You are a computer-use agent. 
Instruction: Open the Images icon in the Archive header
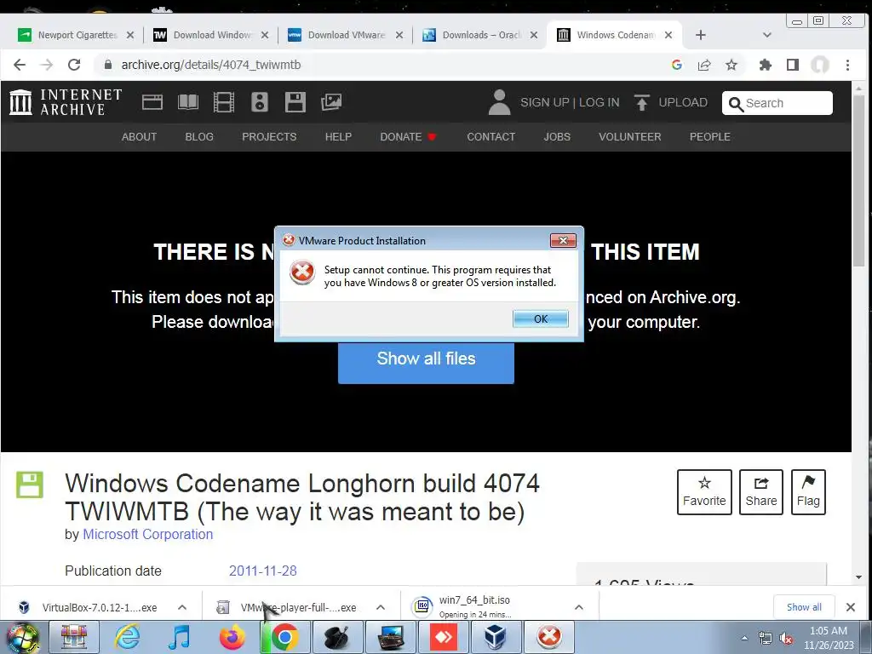point(331,102)
